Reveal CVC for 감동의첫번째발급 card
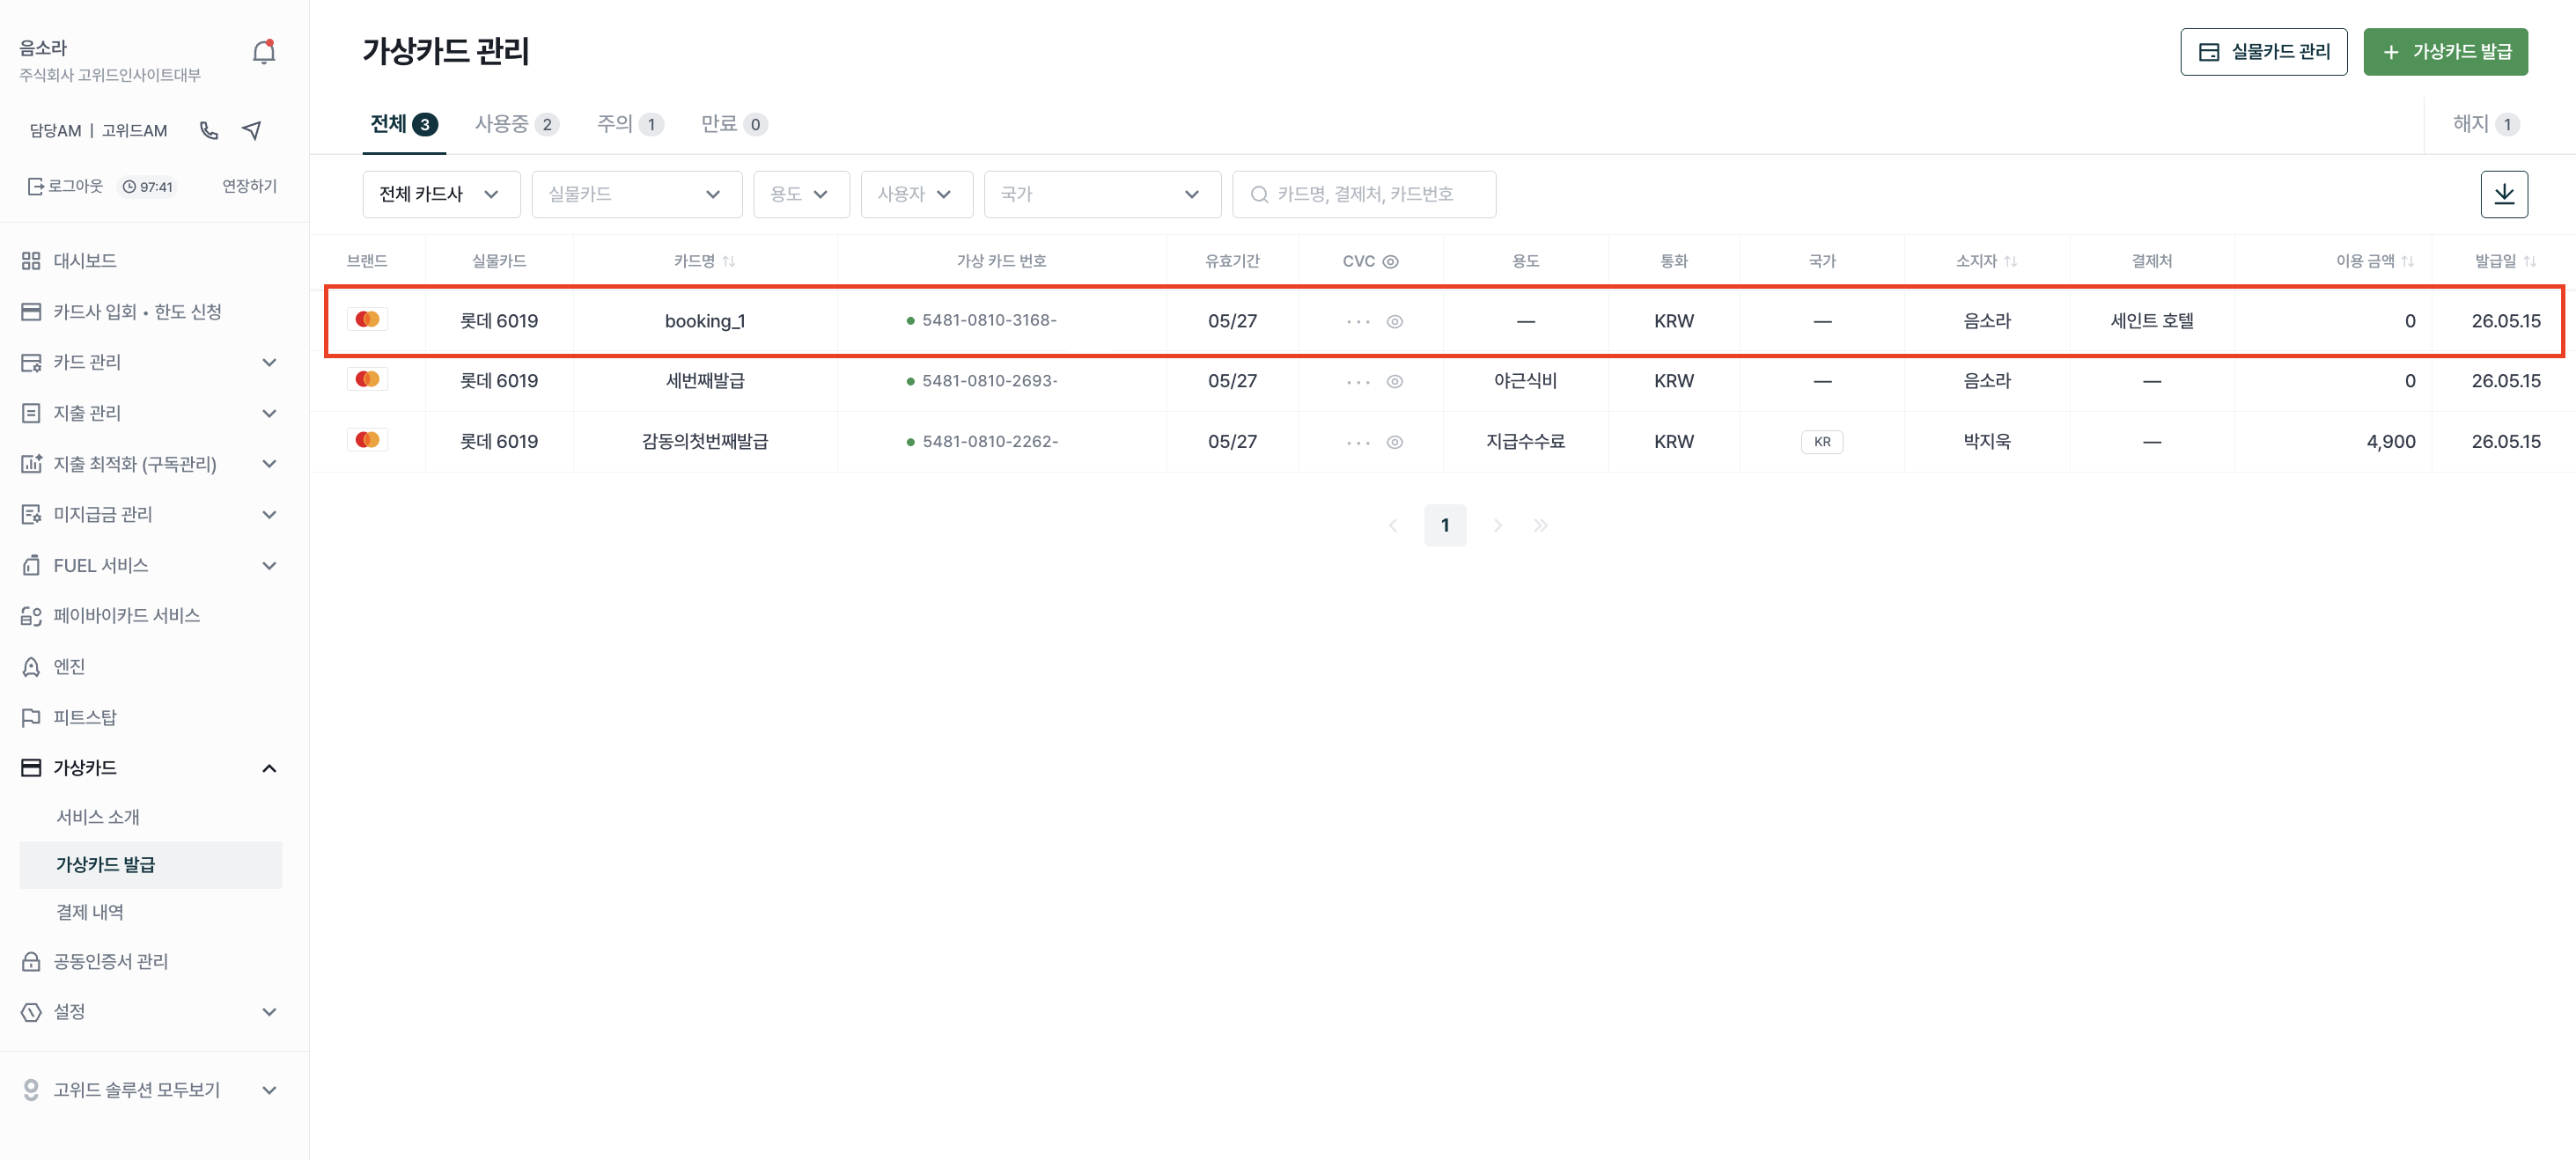2576x1160 pixels. [x=1395, y=442]
